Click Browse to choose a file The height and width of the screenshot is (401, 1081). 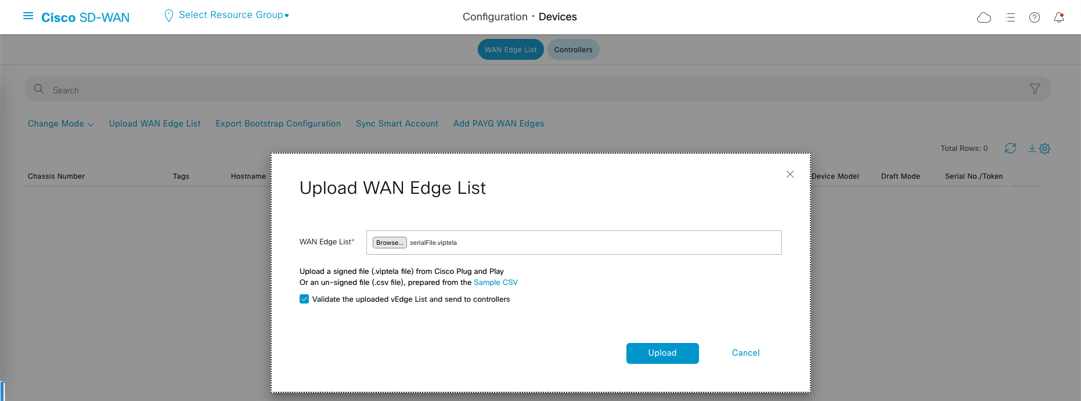coord(390,243)
